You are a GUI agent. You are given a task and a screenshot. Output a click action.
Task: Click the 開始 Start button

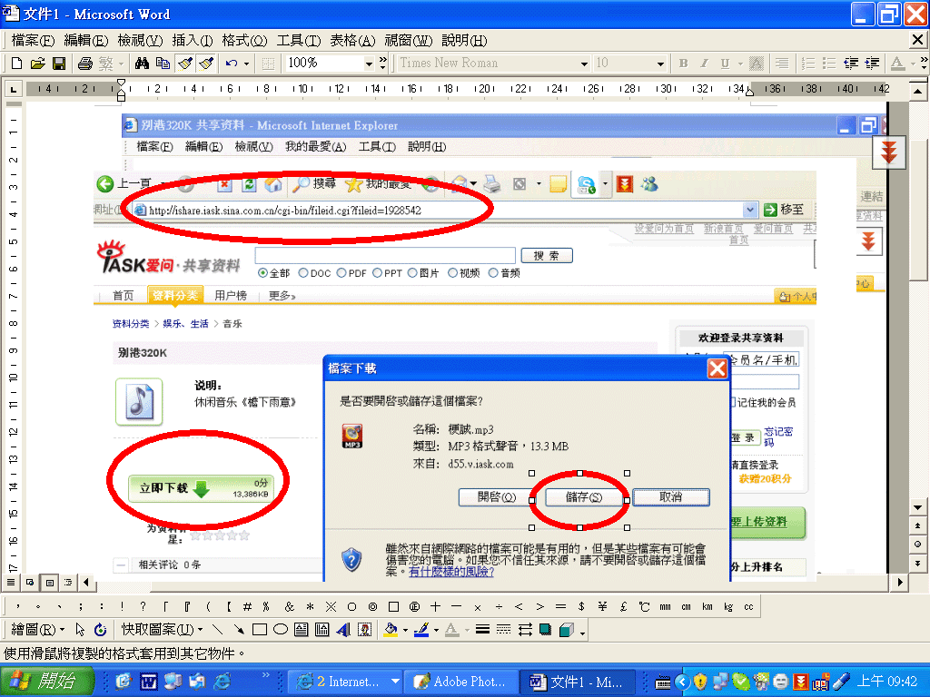tap(46, 681)
